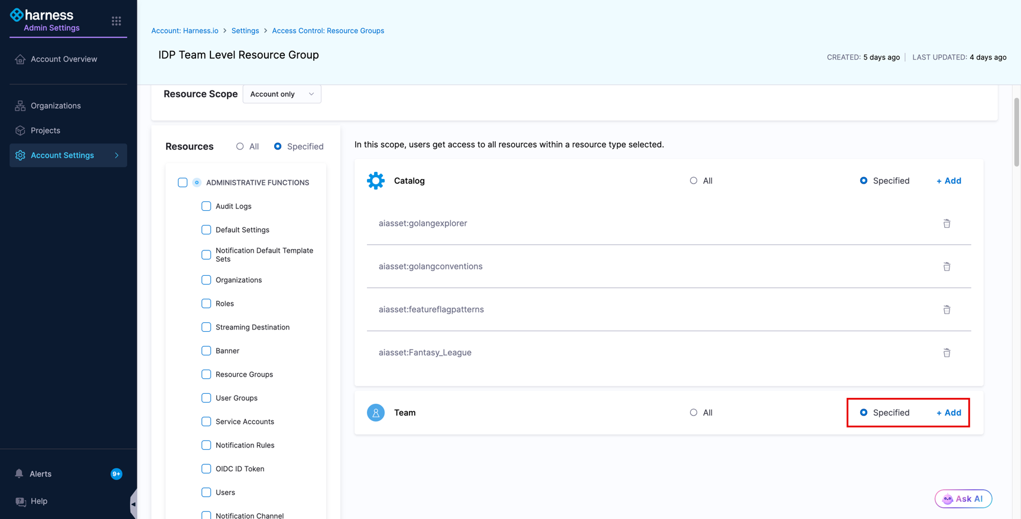Click the aiasset:golangconventions entry
1021x519 pixels.
point(431,266)
